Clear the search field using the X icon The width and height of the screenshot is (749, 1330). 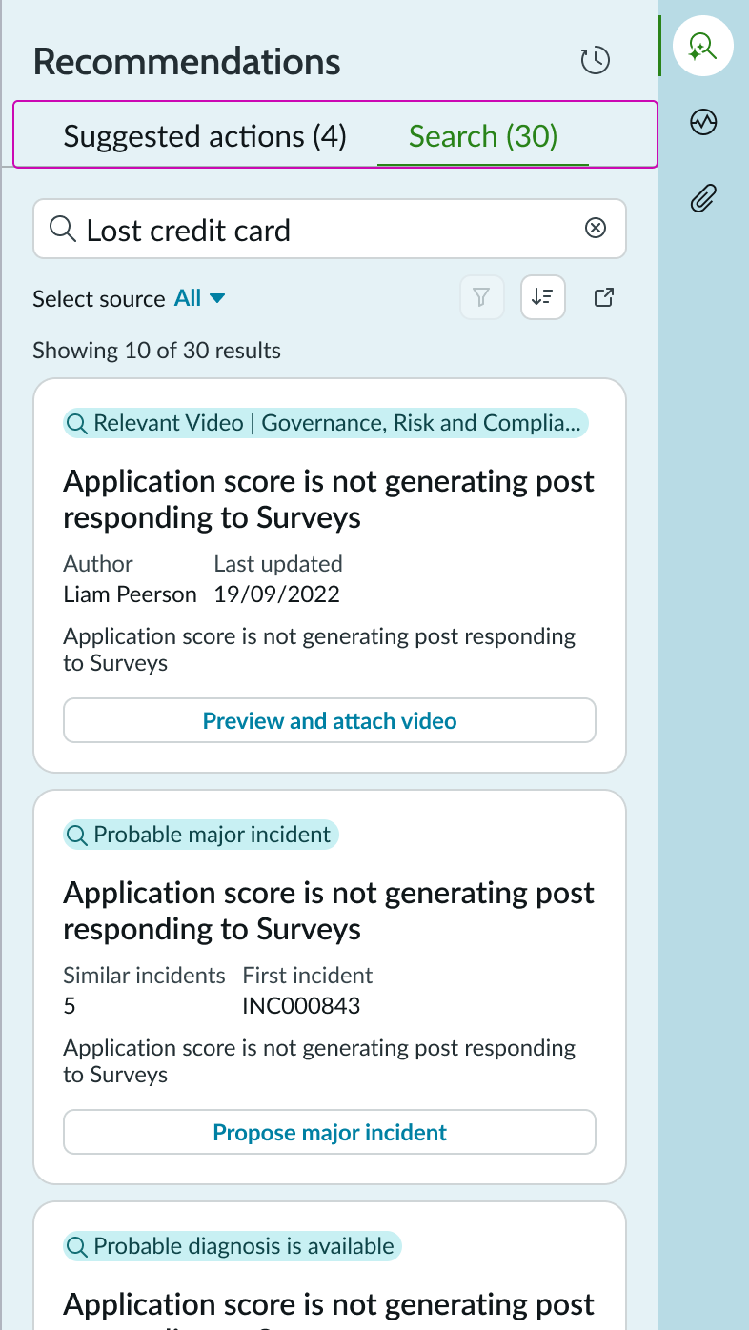(596, 228)
